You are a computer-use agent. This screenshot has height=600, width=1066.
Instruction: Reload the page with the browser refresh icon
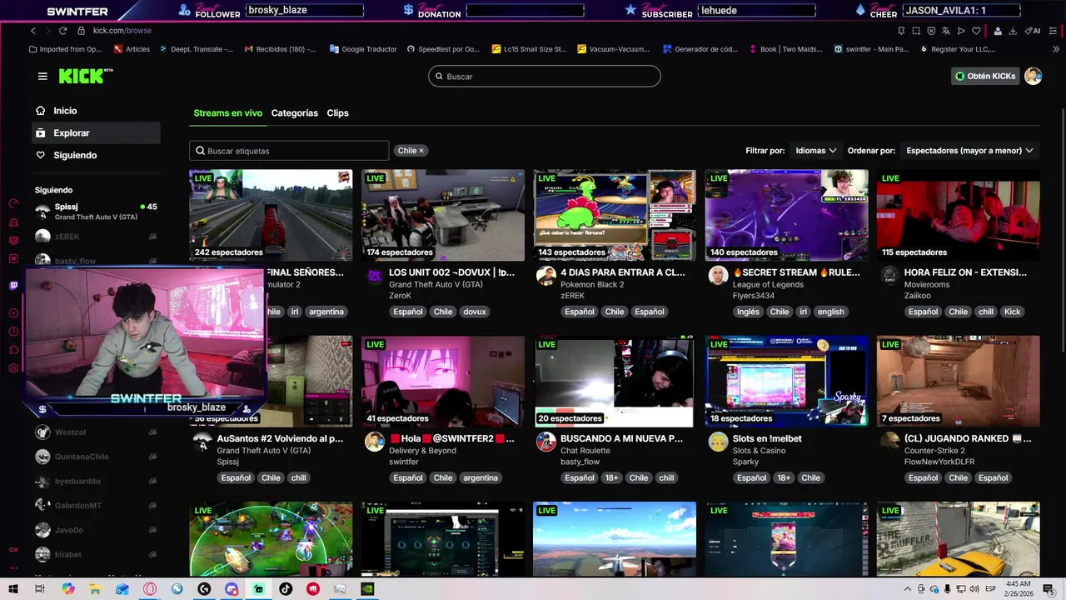[x=62, y=31]
